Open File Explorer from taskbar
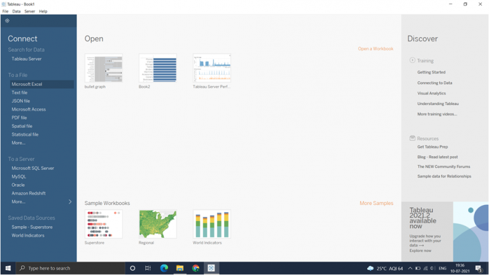The height and width of the screenshot is (275, 489). click(180, 268)
